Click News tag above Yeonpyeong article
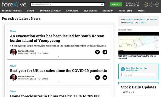This screenshot has height=97, width=161. pos(13,31)
